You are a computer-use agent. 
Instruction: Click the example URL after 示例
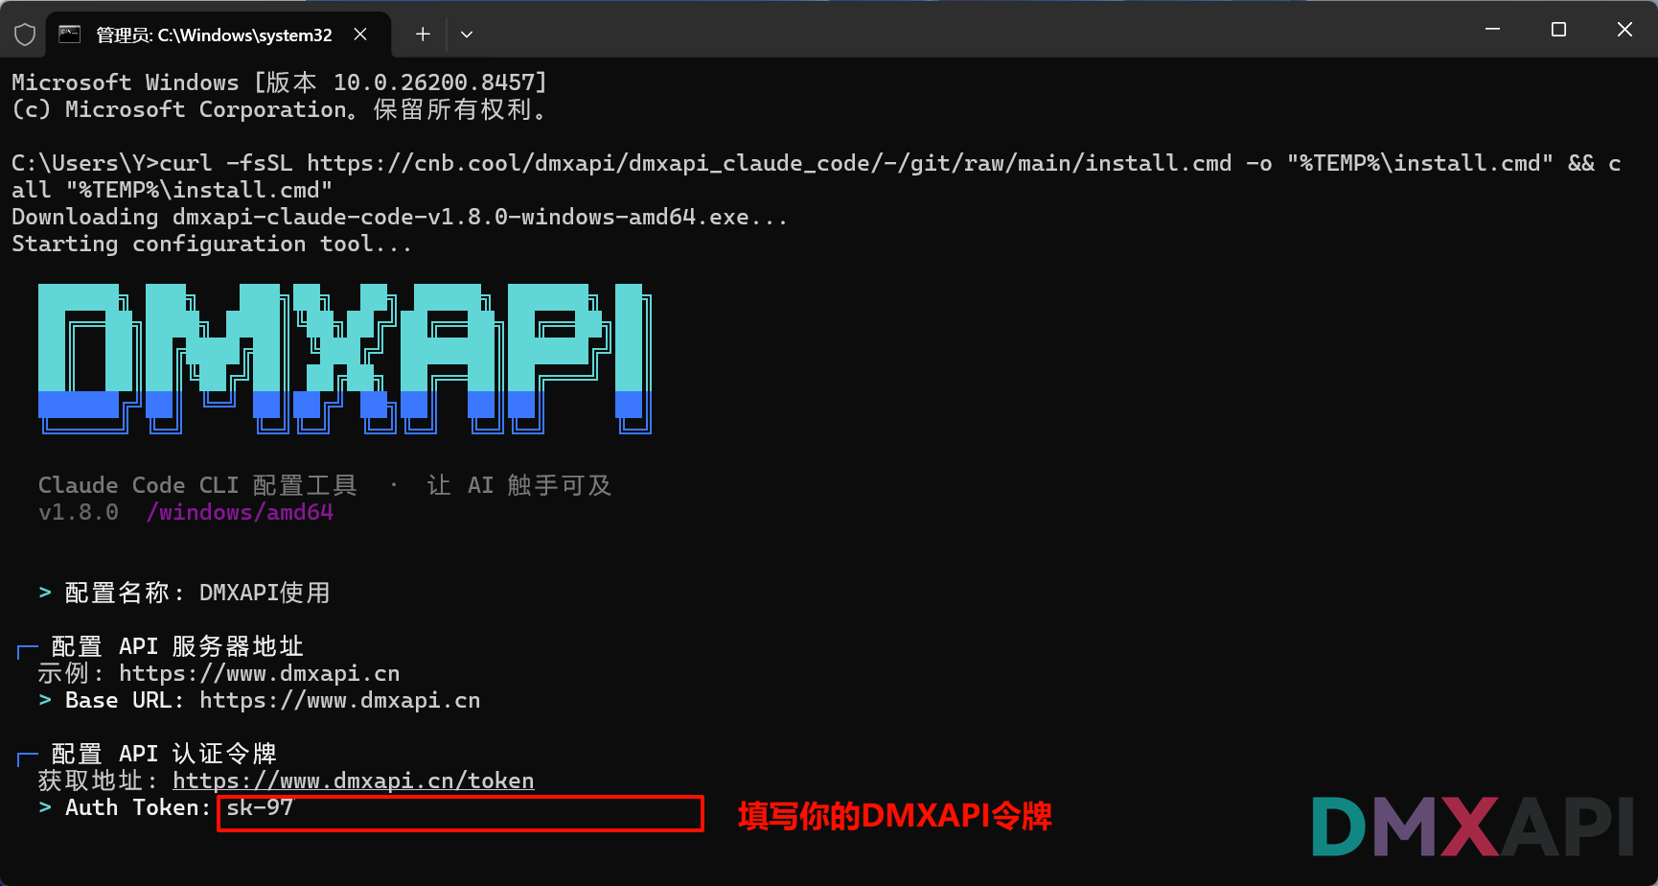(x=260, y=673)
